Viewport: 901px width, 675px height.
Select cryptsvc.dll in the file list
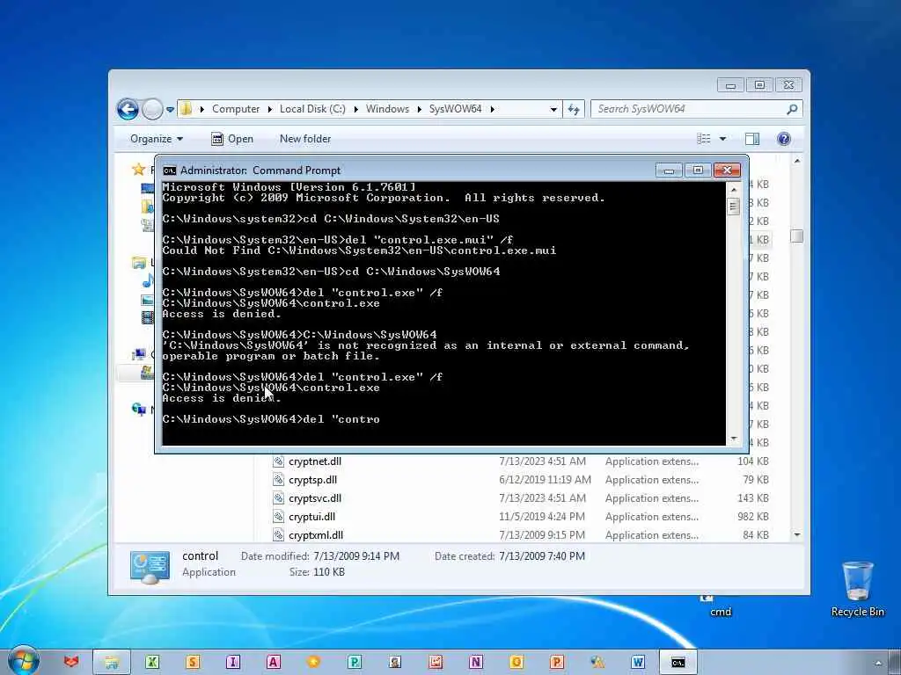315,498
